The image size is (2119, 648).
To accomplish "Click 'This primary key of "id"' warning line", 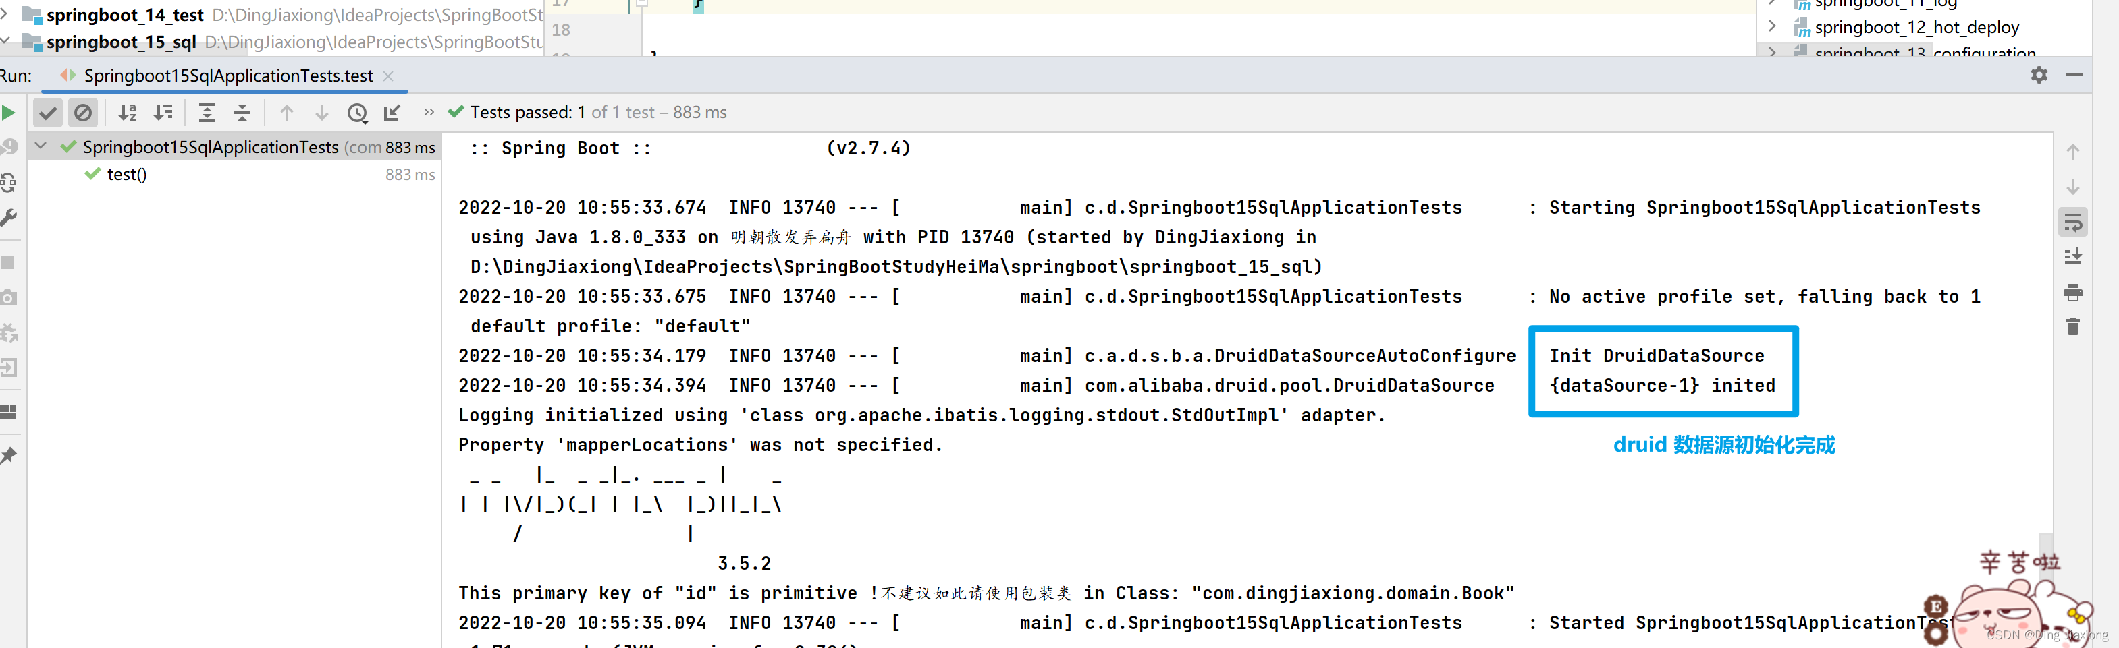I will click(986, 593).
